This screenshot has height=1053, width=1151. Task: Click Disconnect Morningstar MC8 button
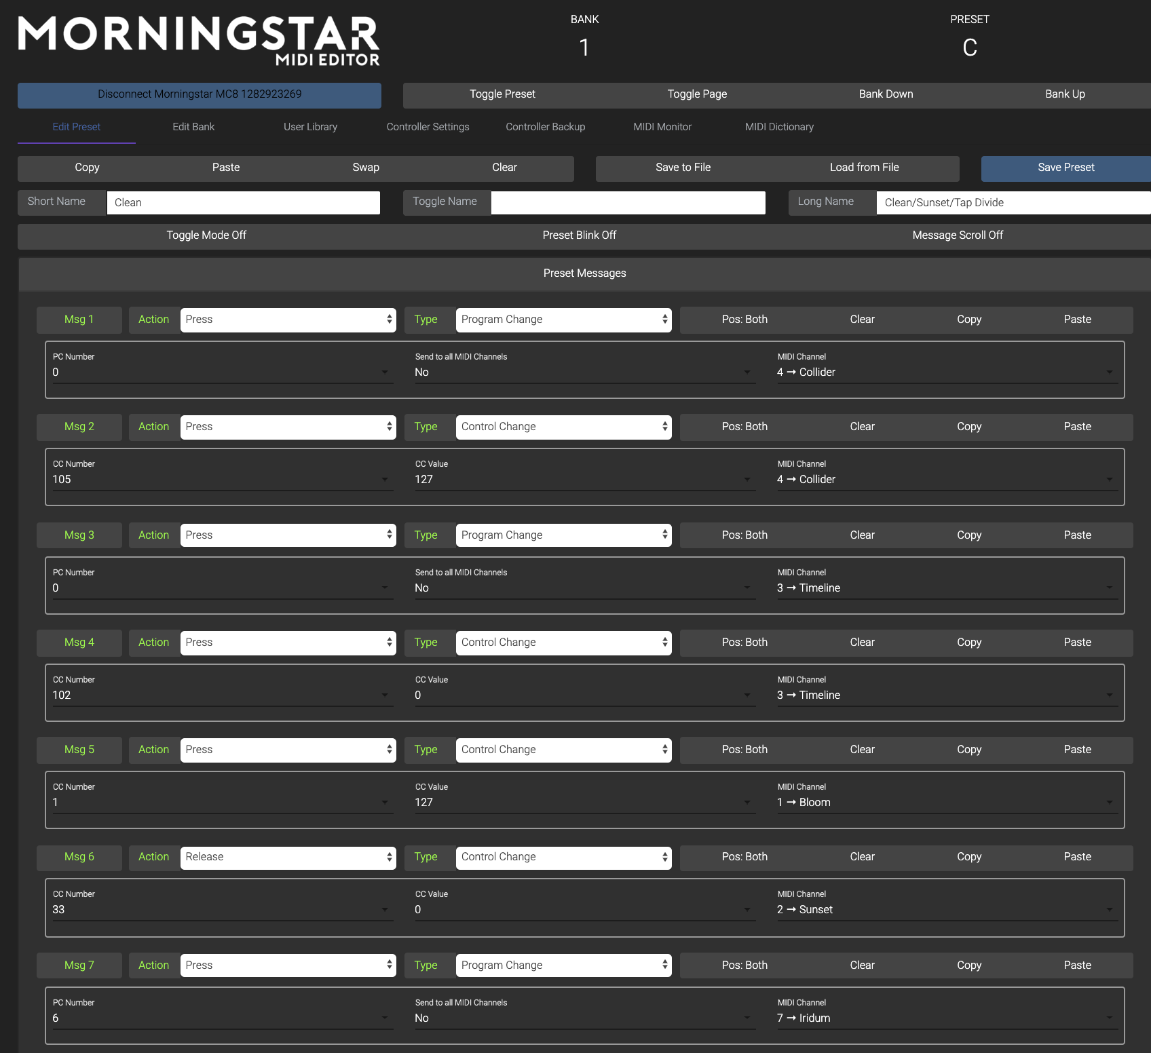click(x=200, y=95)
